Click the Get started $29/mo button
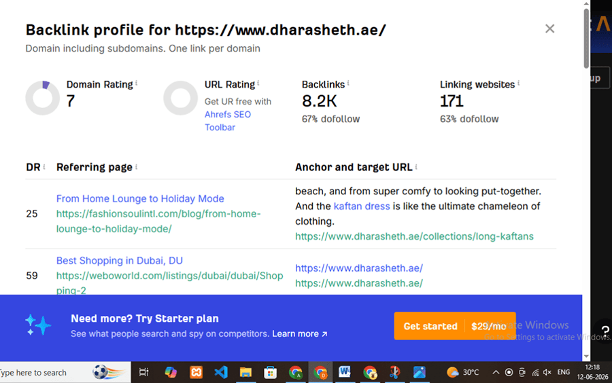This screenshot has height=383, width=612. pyautogui.click(x=455, y=326)
